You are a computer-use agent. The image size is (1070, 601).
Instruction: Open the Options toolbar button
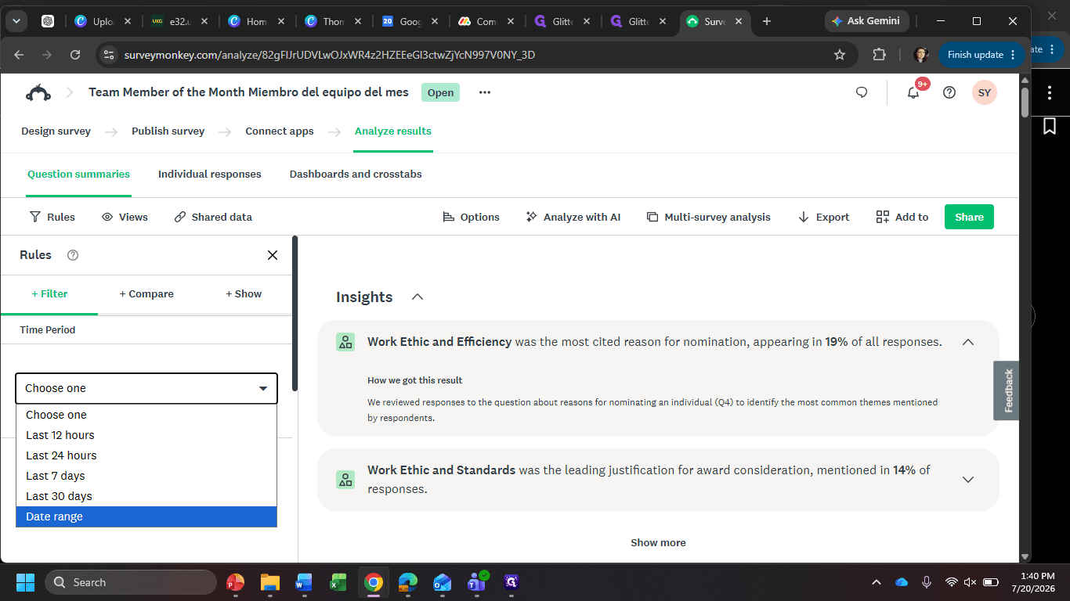click(471, 217)
